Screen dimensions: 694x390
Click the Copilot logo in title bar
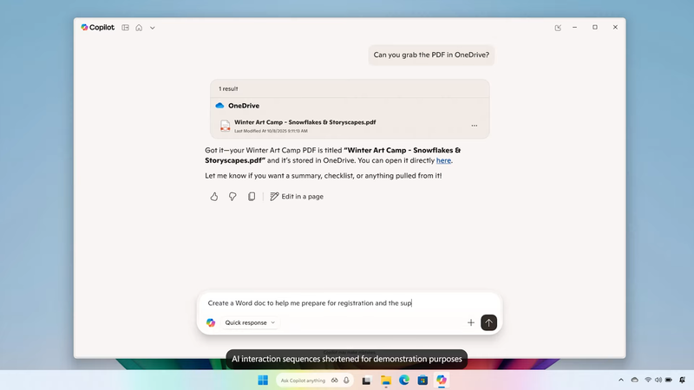(x=97, y=28)
